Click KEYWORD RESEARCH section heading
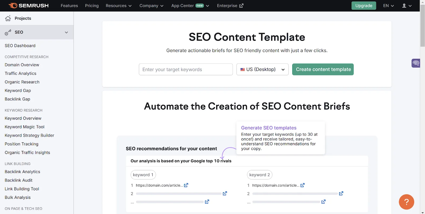The height and width of the screenshot is (214, 425). tap(24, 110)
